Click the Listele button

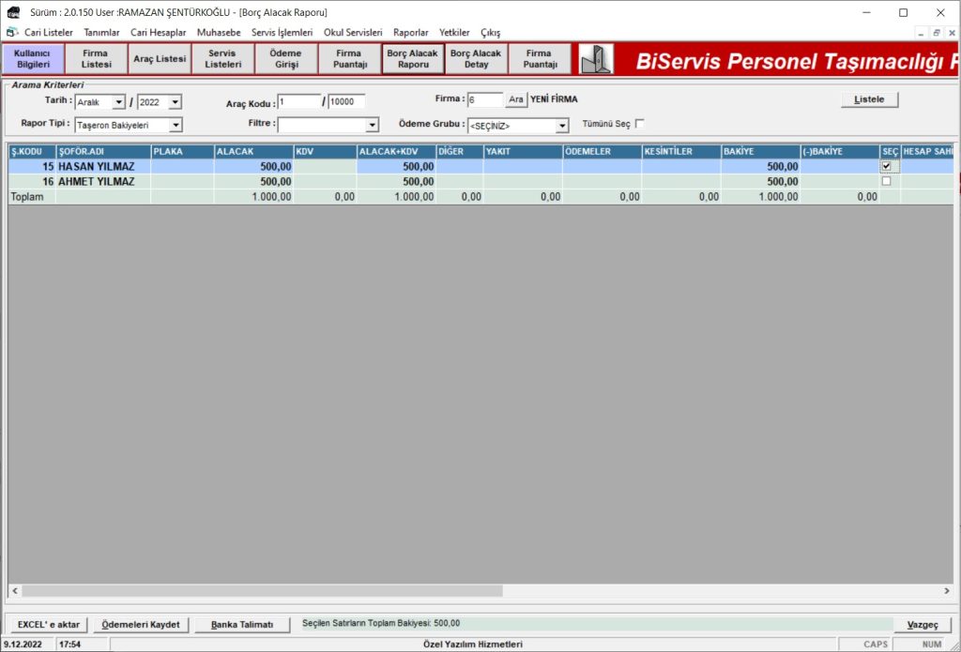(x=869, y=99)
